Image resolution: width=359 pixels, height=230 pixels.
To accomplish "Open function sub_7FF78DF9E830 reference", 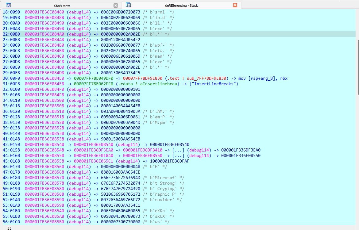I will 206,78.
